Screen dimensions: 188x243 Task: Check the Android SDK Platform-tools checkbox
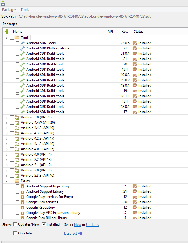(x=17, y=48)
